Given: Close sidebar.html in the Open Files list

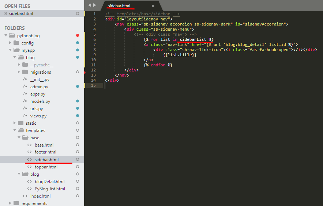Looking at the screenshot, I should point(6,13).
